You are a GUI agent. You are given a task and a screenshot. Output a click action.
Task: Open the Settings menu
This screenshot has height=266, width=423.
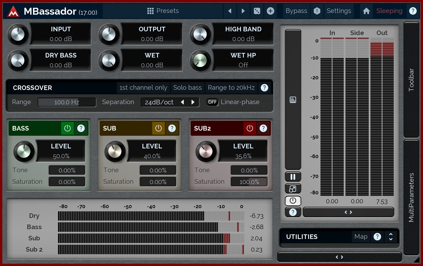point(339,11)
